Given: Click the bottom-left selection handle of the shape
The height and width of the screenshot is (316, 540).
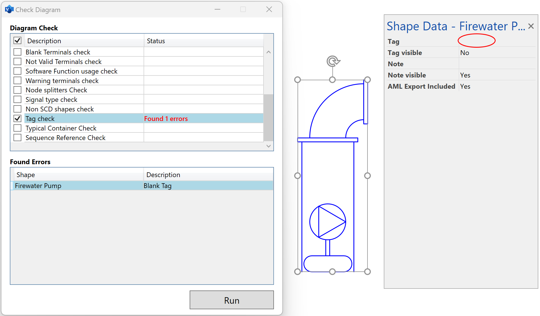Looking at the screenshot, I should point(298,271).
